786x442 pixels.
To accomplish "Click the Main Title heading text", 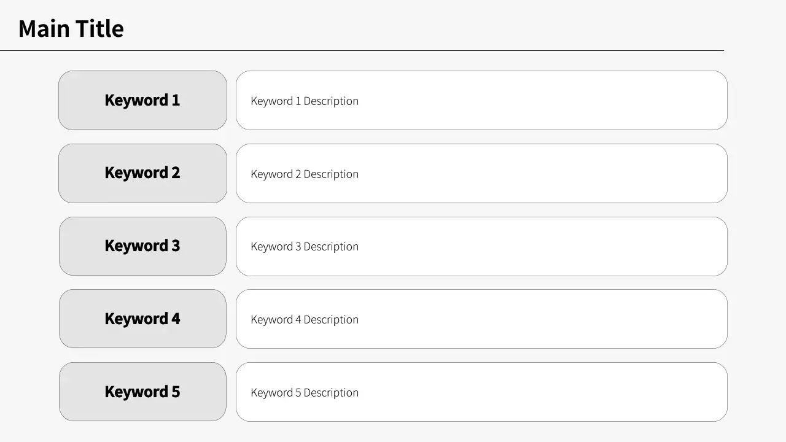I will point(71,29).
